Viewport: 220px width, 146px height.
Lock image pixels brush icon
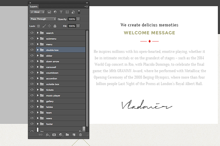(44, 26)
